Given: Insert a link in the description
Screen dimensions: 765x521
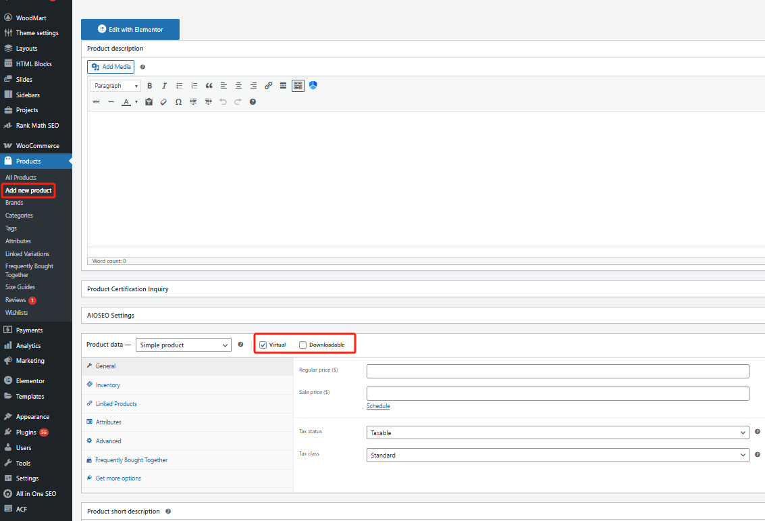Looking at the screenshot, I should 268,86.
